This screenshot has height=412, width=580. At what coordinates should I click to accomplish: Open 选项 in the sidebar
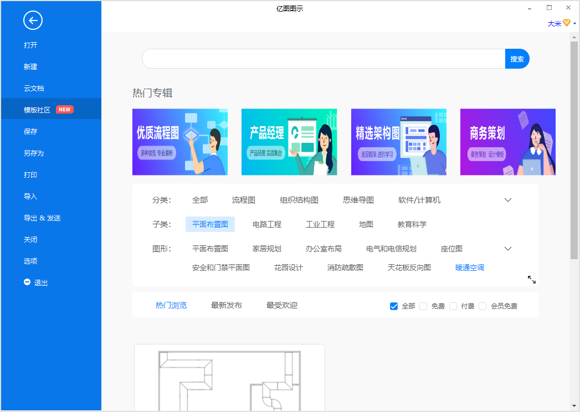30,261
